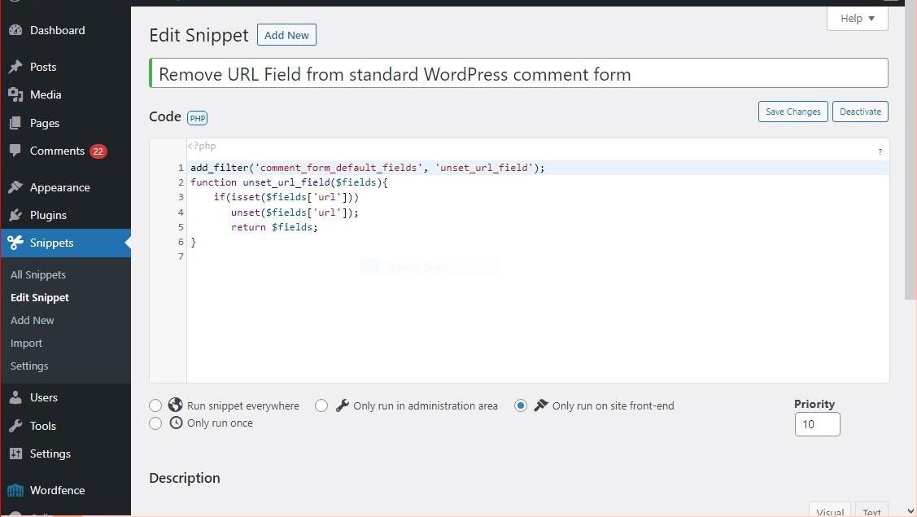Open Users menu label
Screen dimensions: 917x517
44,397
